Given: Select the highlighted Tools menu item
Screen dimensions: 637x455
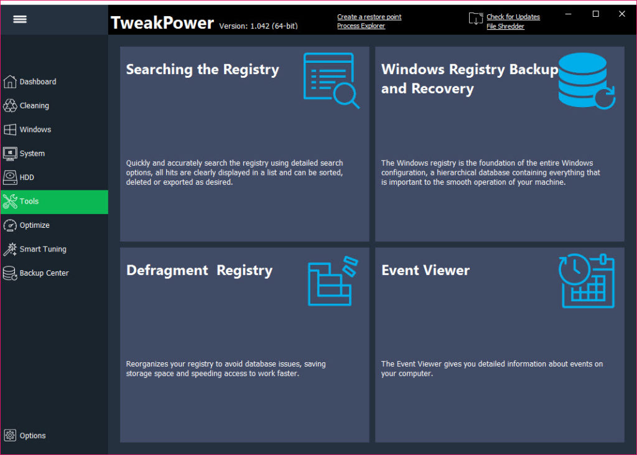Looking at the screenshot, I should (x=55, y=202).
